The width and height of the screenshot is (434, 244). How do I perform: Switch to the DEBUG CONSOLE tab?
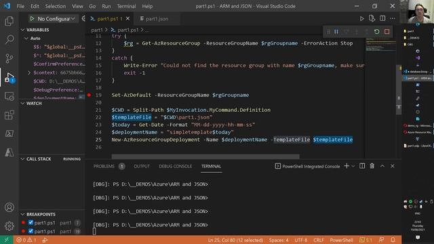(175, 166)
